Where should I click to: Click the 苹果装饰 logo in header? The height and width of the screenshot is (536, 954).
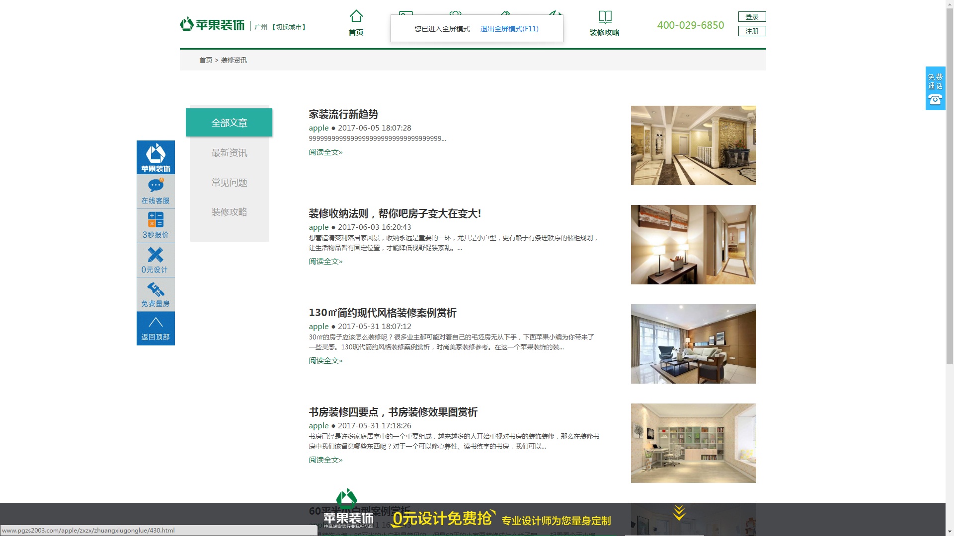click(x=213, y=24)
